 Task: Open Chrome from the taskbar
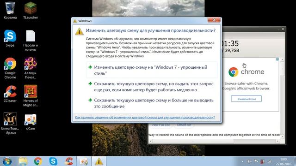click(x=38, y=161)
